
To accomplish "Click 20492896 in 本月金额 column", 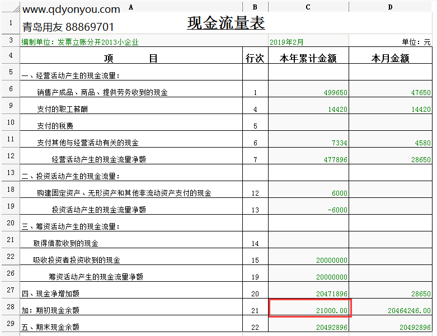I will click(x=415, y=328).
